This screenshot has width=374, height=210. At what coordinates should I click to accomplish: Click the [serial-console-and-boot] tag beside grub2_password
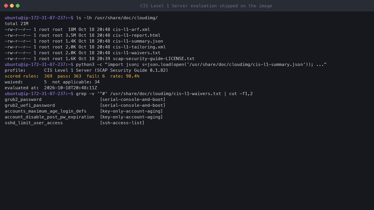click(x=133, y=99)
